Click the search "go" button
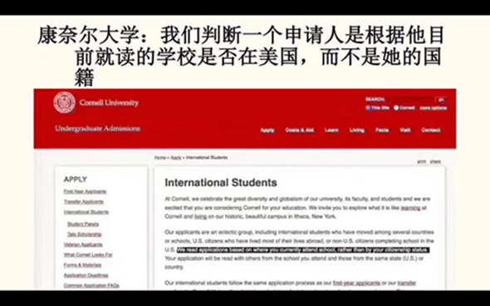 441,100
